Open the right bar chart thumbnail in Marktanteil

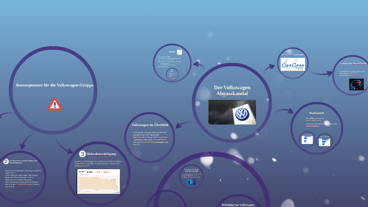pyautogui.click(x=324, y=141)
